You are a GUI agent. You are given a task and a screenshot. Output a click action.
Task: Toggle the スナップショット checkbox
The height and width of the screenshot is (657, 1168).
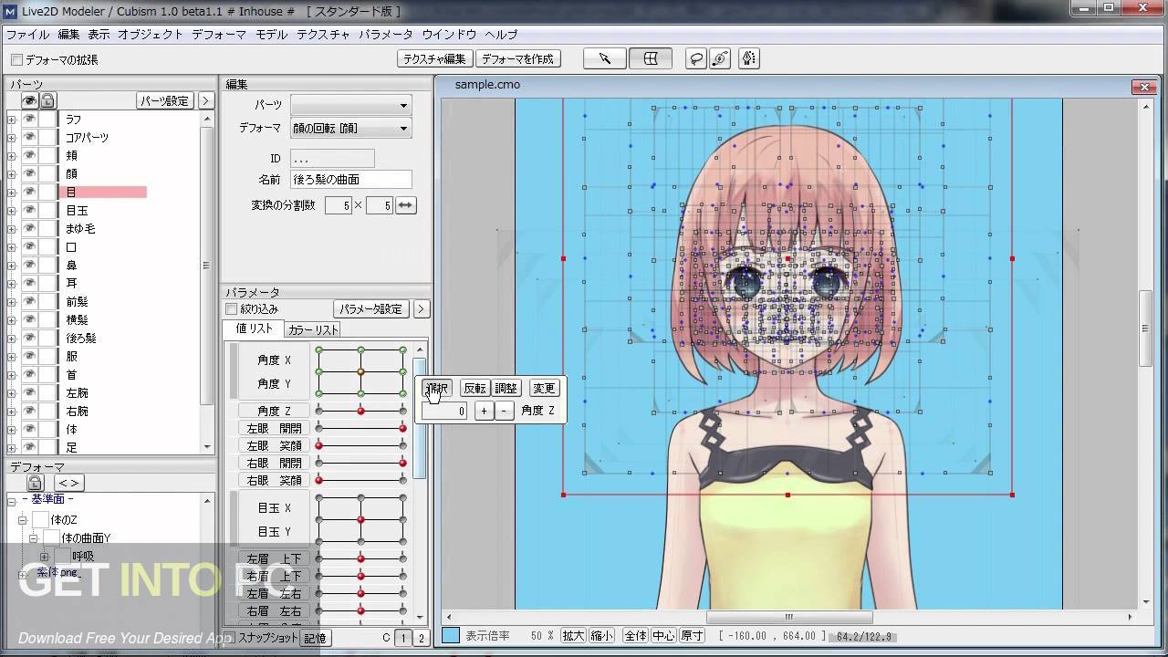231,638
